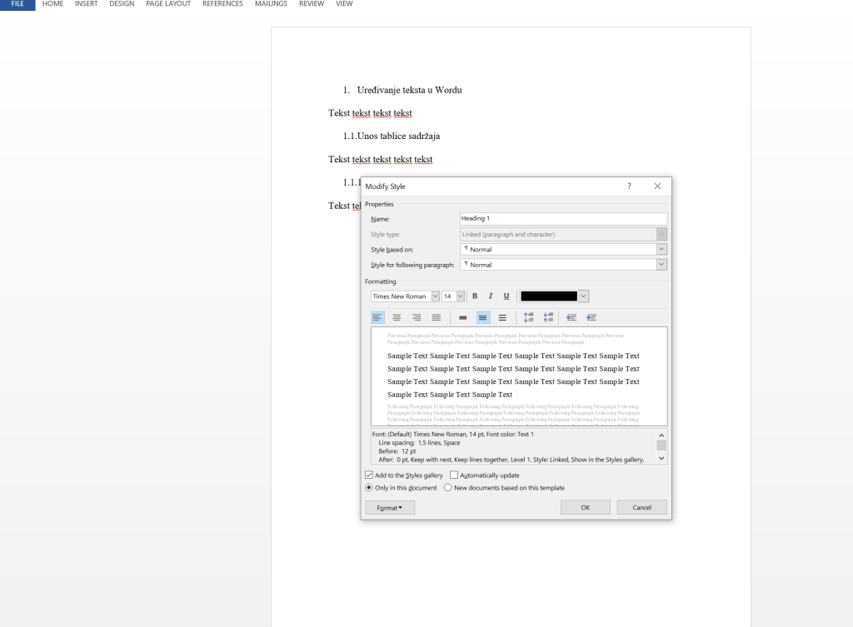Image resolution: width=853 pixels, height=627 pixels.
Task: Open the font name dropdown
Action: (435, 296)
